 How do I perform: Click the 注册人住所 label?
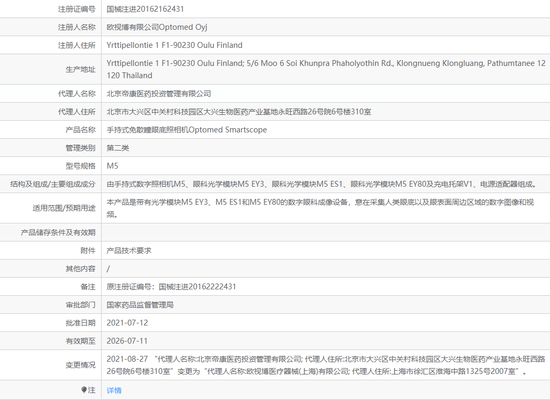coord(77,45)
